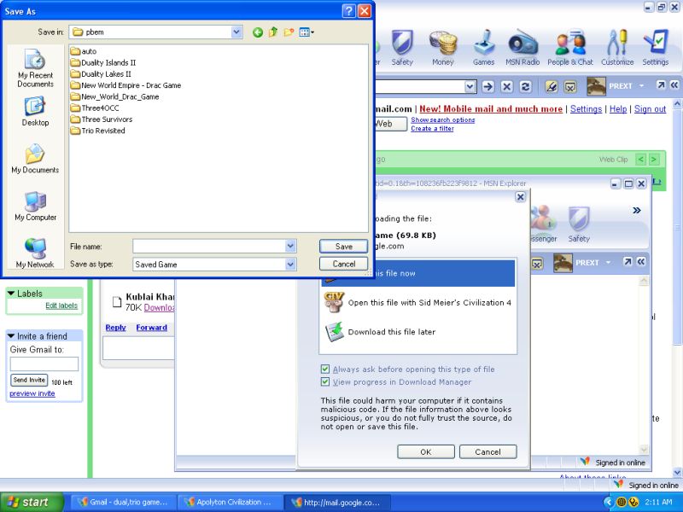Create a new folder in pbem
The height and width of the screenshot is (512, 683).
pos(289,32)
